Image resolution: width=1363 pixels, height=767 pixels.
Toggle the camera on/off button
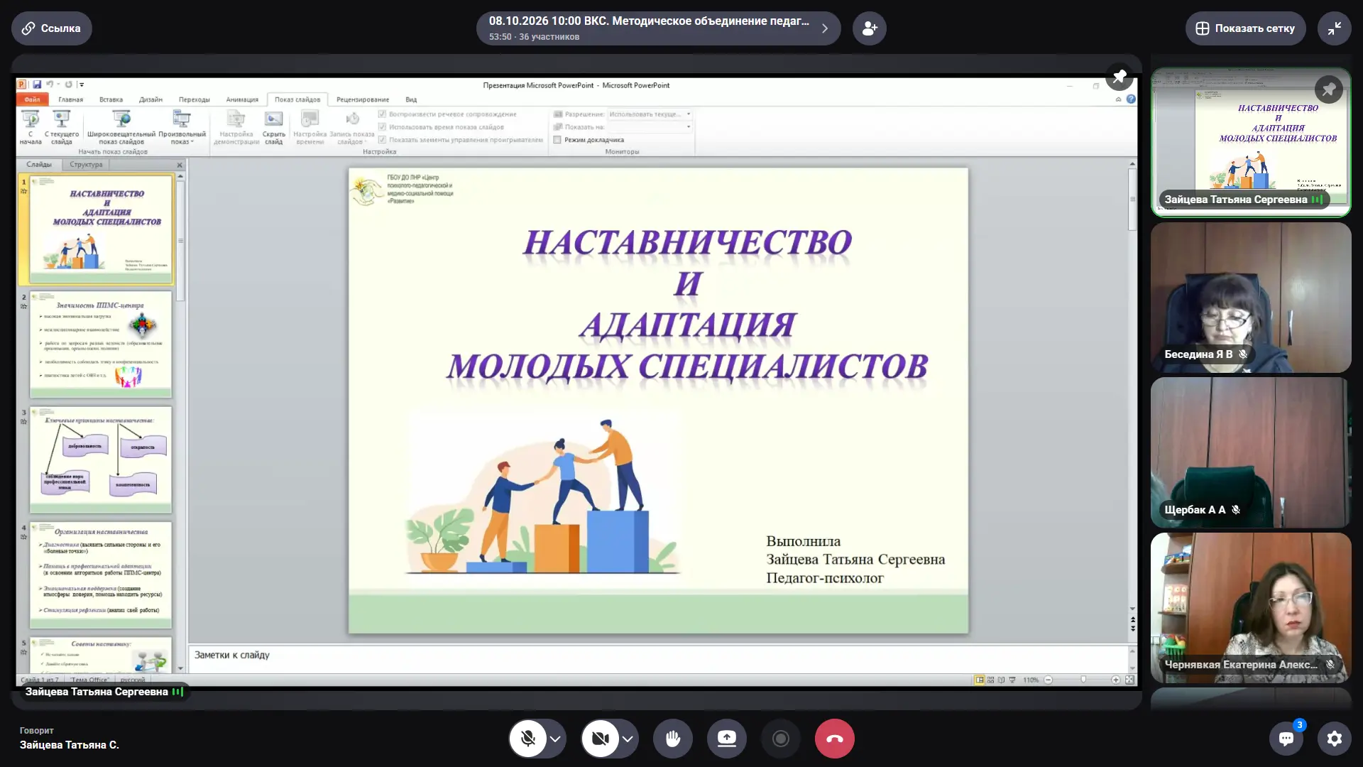pos(601,739)
